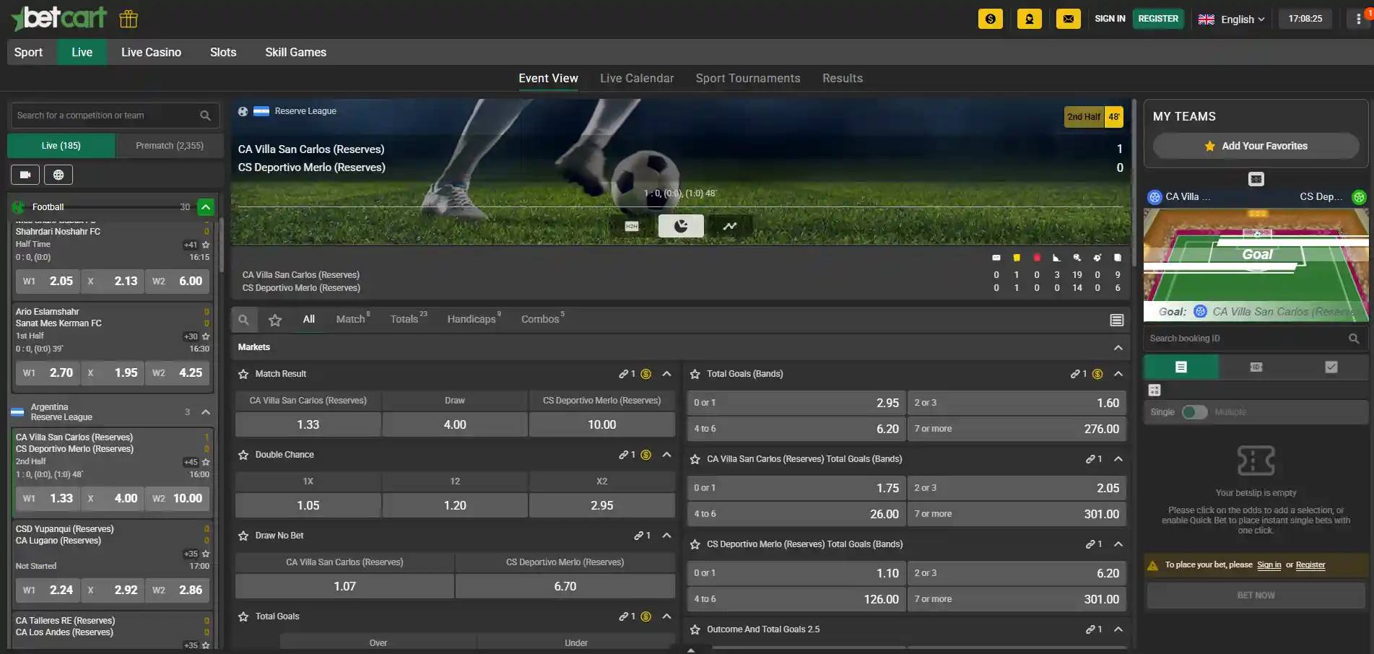The width and height of the screenshot is (1374, 654).
Task: Open the booked bets ticket tab icon
Action: [x=1256, y=367]
